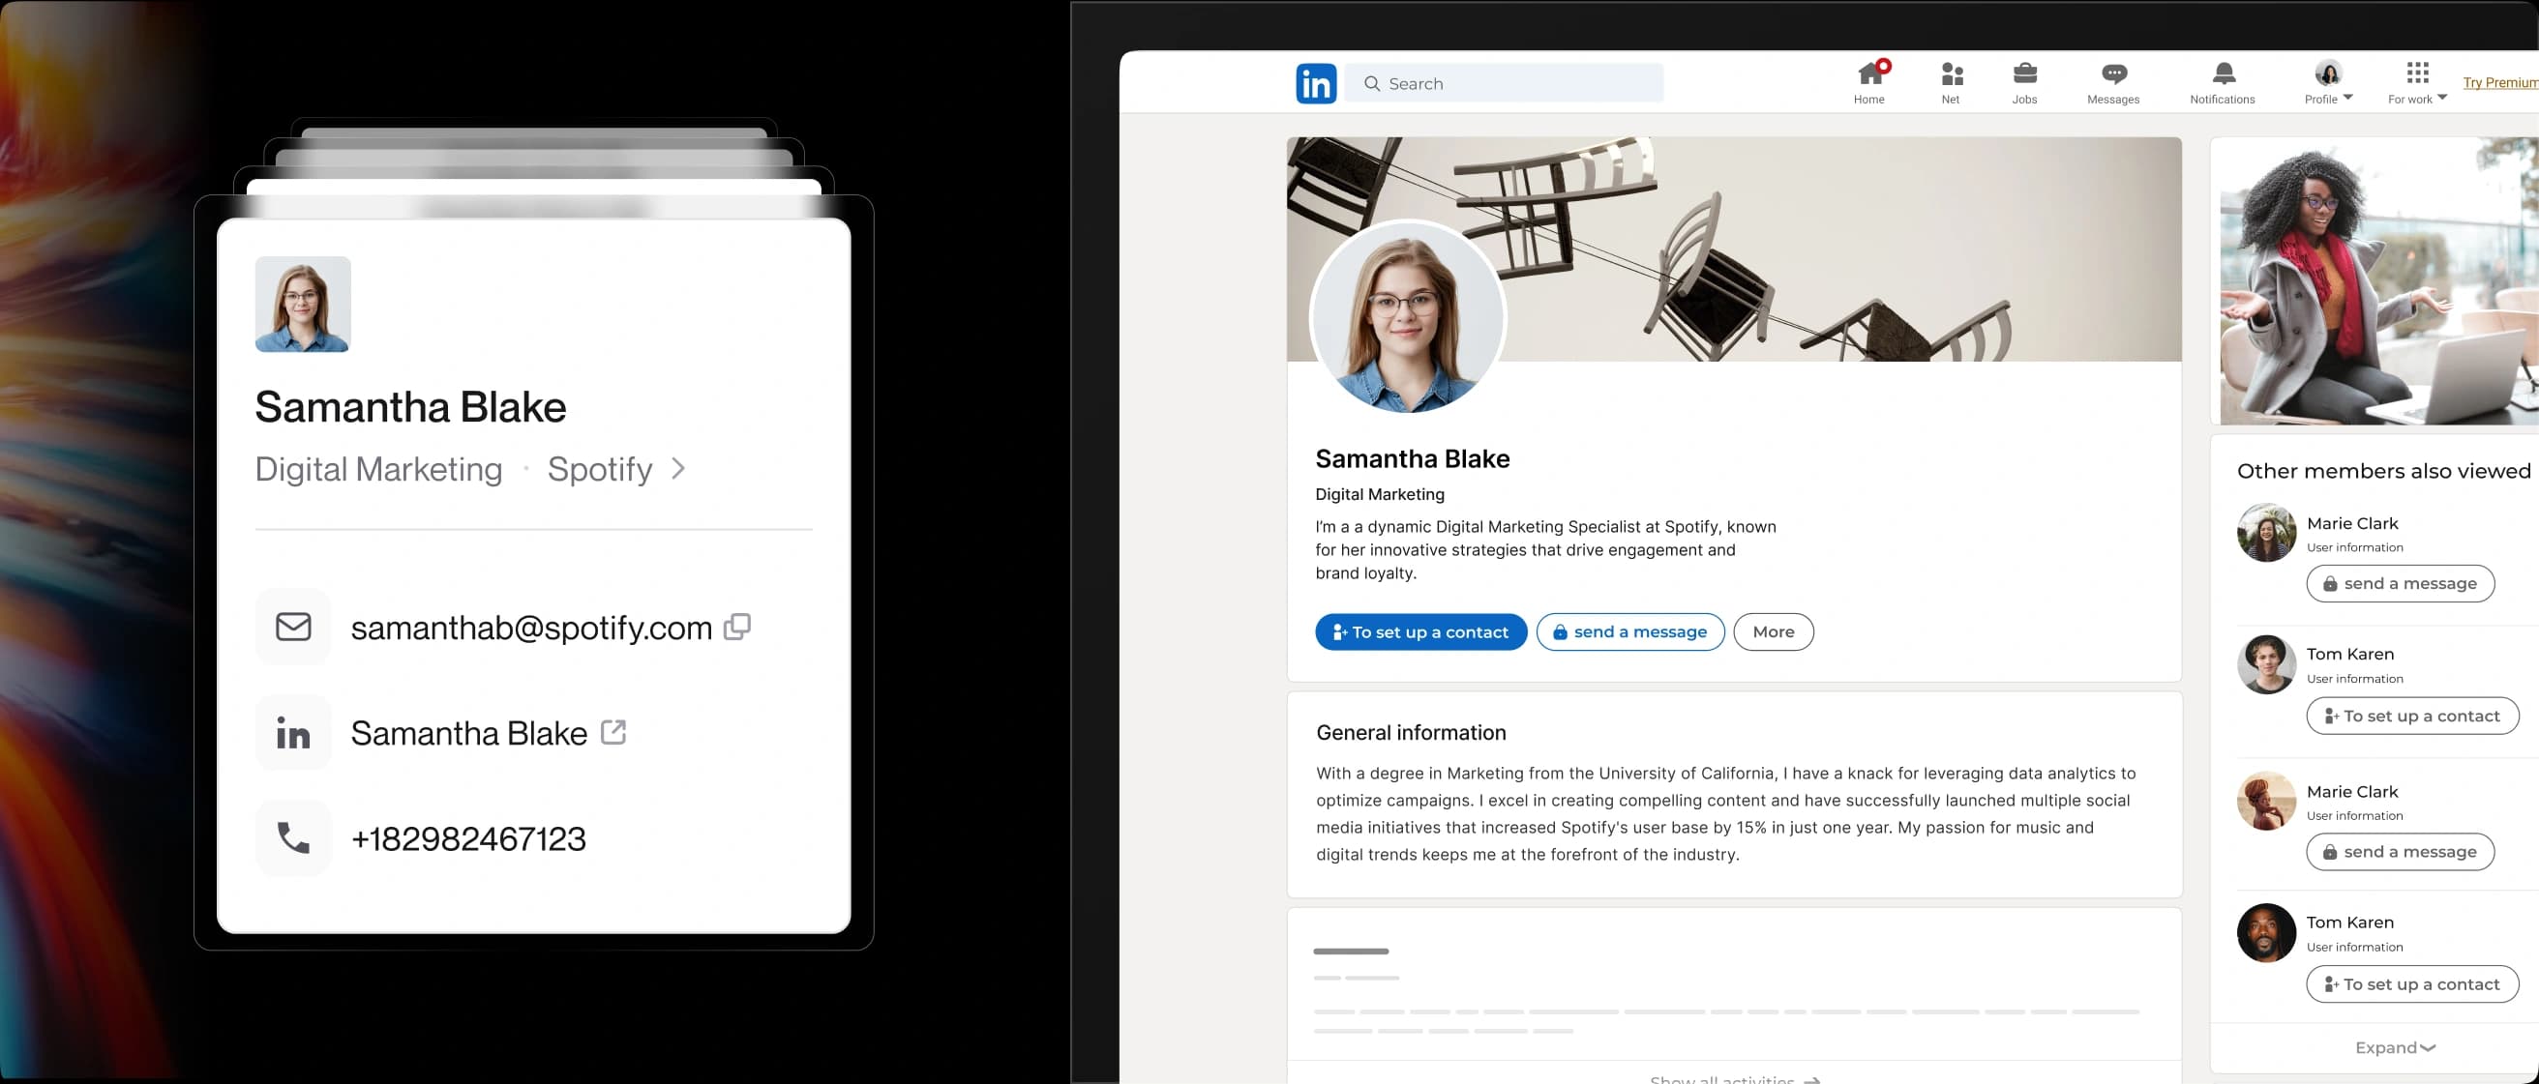Click Try Premium link
2539x1084 pixels.
[x=2497, y=83]
